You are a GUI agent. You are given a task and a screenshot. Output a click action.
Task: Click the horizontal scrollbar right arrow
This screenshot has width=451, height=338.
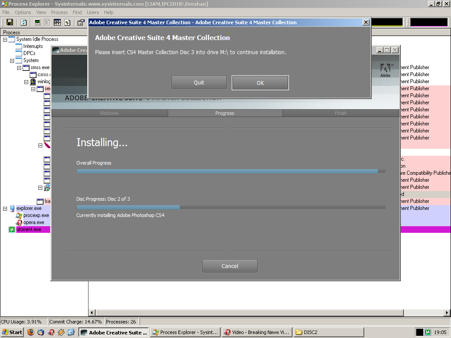tap(447, 313)
